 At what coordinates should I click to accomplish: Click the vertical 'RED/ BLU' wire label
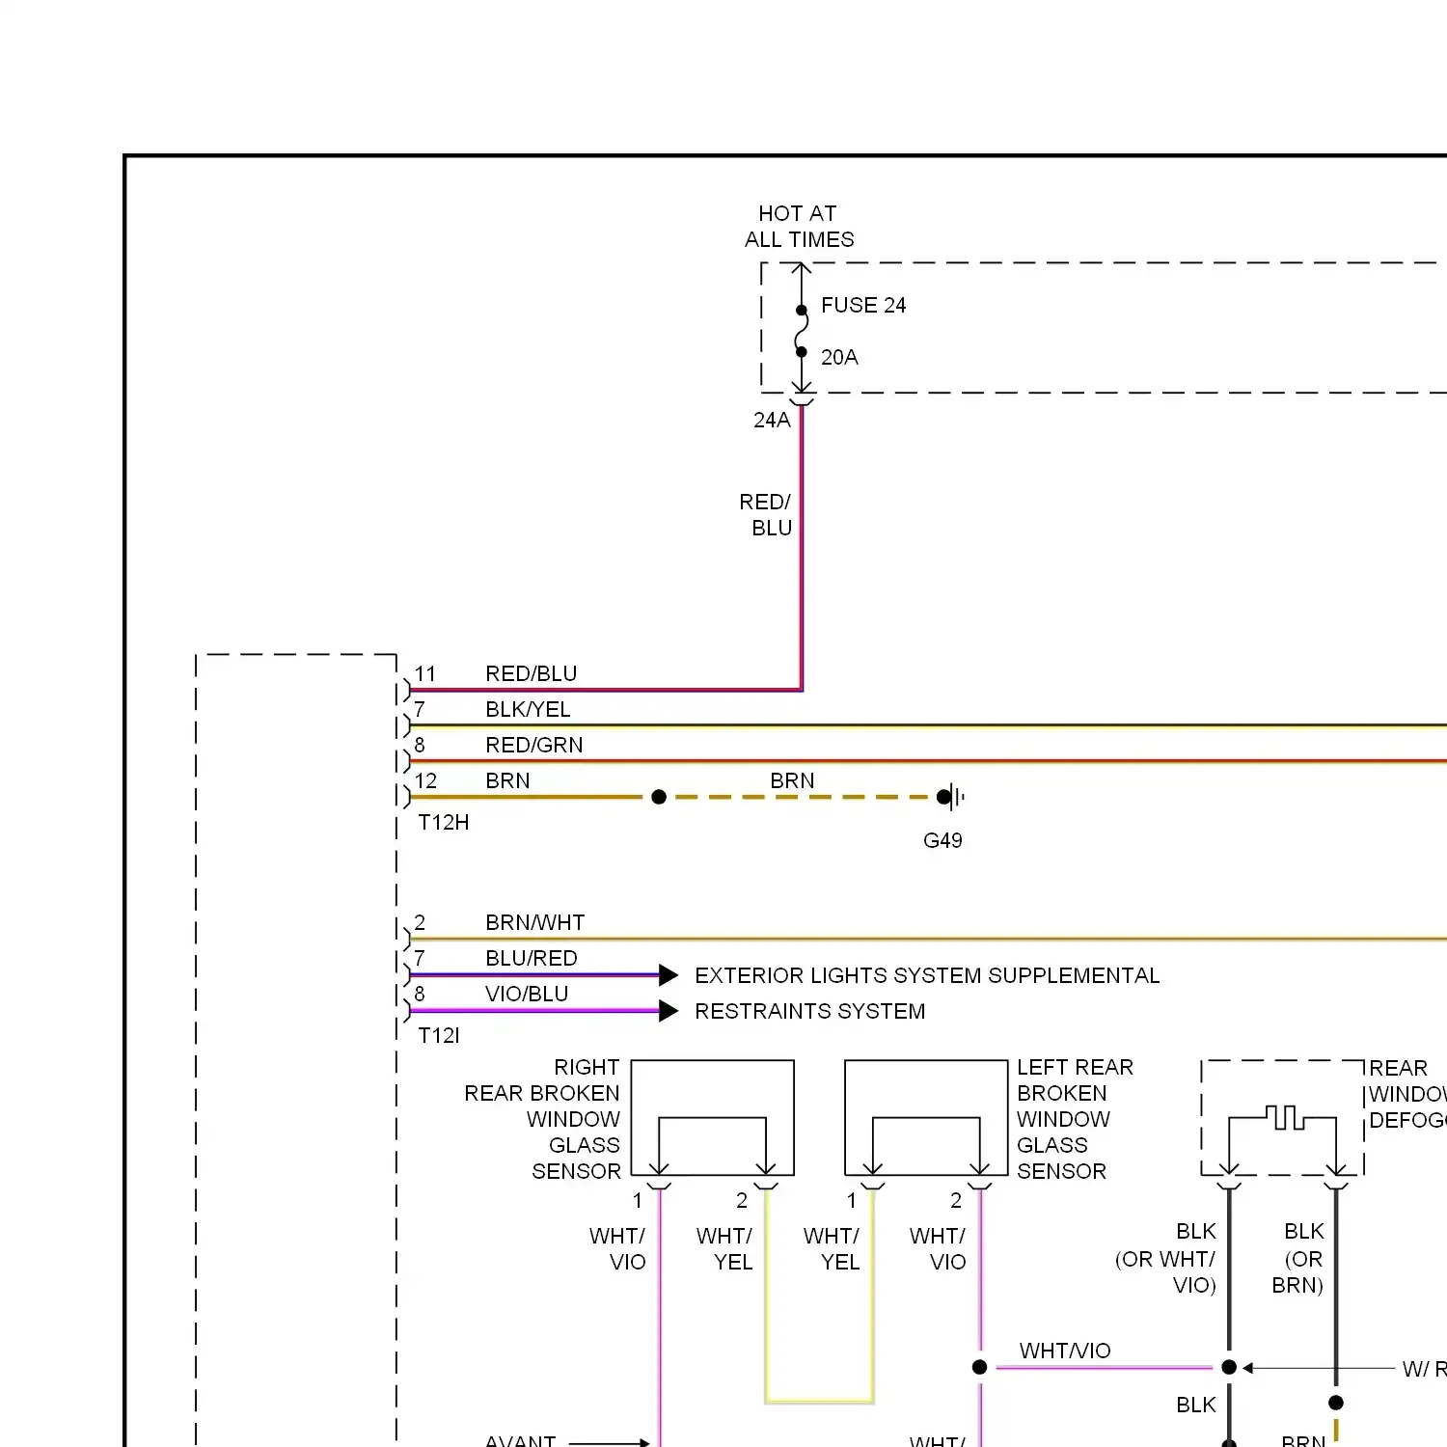(x=766, y=515)
